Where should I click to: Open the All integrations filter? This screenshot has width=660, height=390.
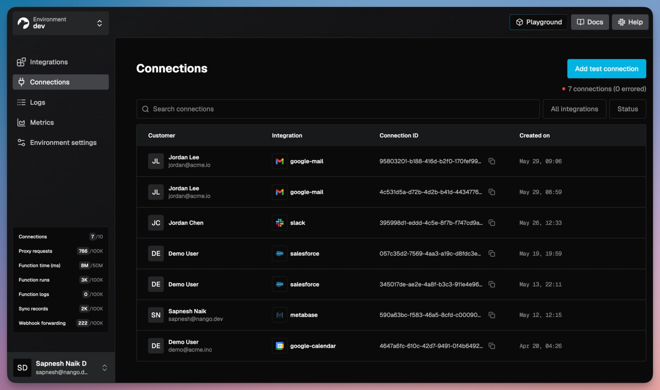click(x=574, y=109)
